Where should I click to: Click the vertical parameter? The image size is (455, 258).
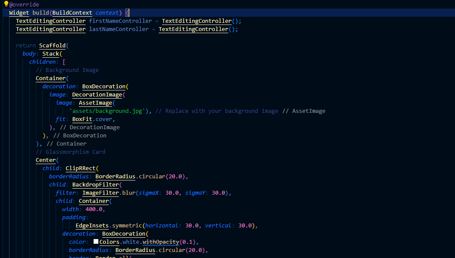[x=218, y=226]
